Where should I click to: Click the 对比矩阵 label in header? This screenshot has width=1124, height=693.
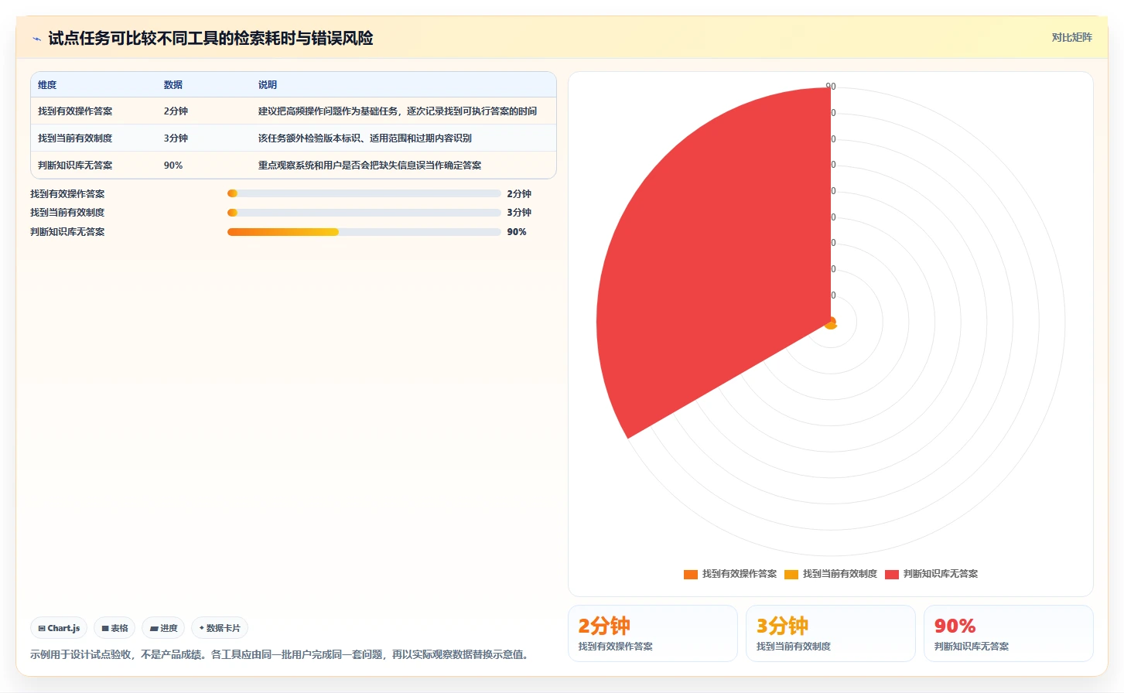click(1071, 37)
